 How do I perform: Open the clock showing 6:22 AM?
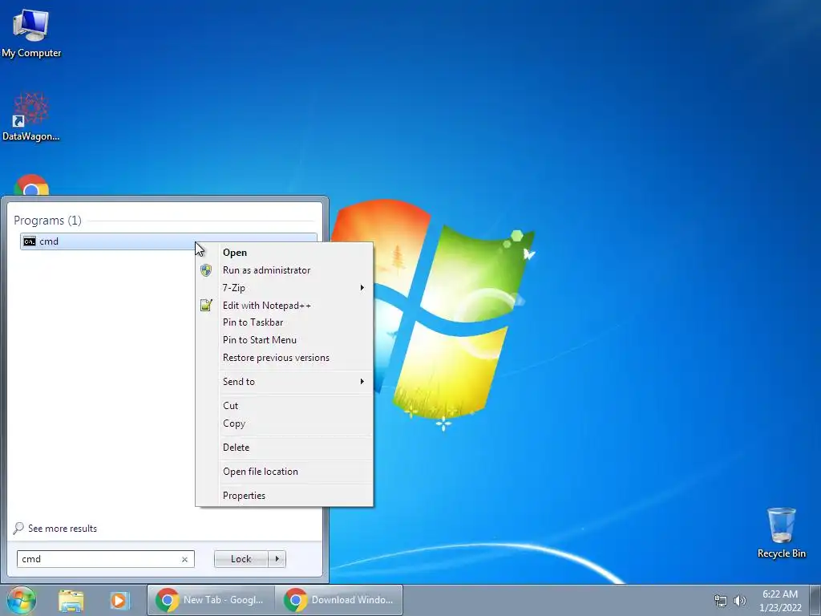click(780, 600)
